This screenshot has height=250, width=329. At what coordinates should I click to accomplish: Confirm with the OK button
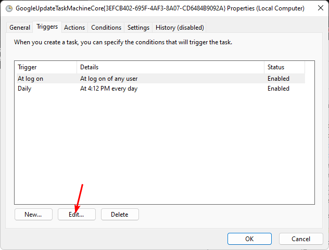click(x=249, y=239)
